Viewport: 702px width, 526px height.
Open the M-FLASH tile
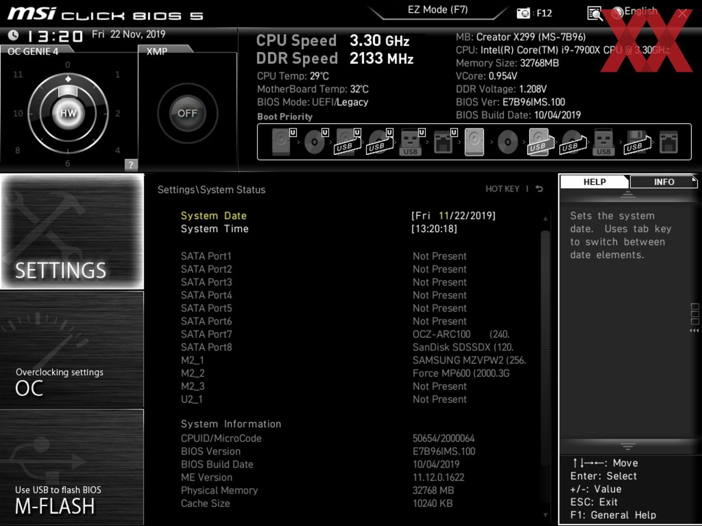[72, 467]
